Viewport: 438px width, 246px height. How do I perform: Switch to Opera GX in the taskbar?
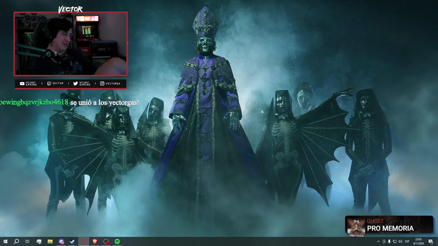coord(84,242)
